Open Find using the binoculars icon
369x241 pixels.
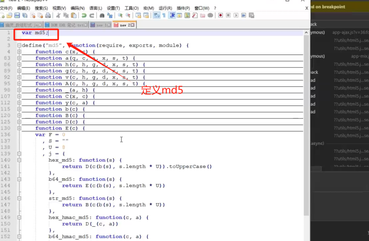(x=102, y=16)
